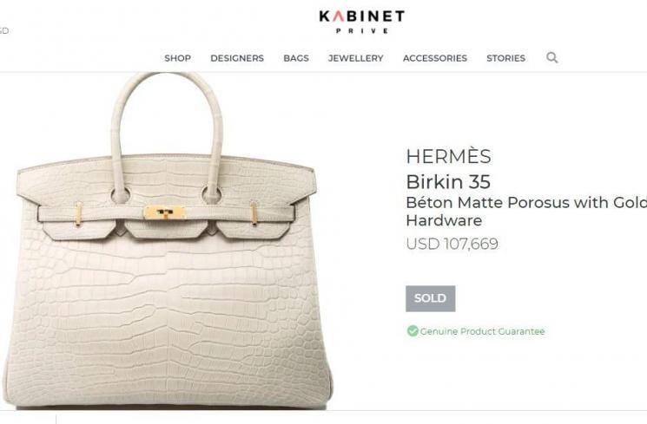Click the PRIVE text under logo
Image resolution: width=647 pixels, height=424 pixels.
[x=362, y=30]
